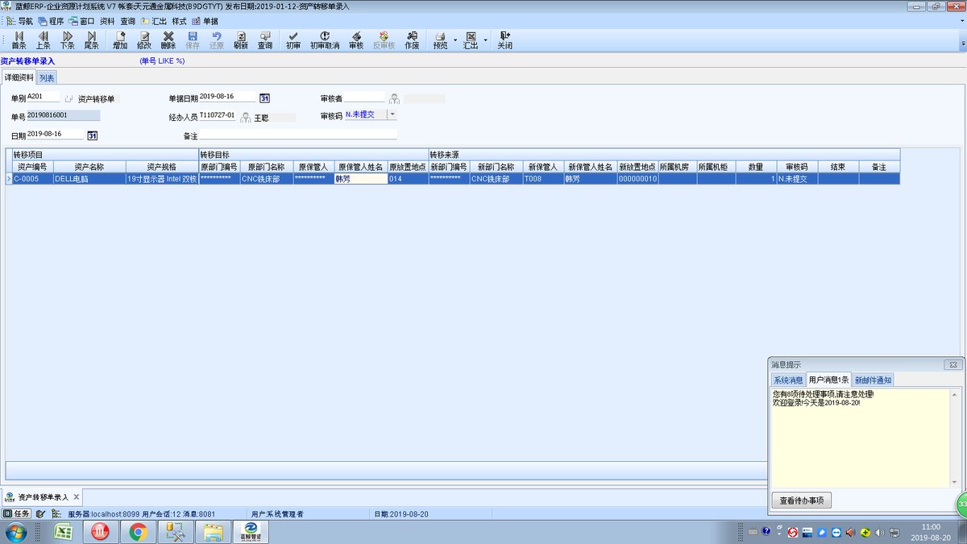Go to previous record with 上条
Screen dimensions: 967x544
coord(43,40)
